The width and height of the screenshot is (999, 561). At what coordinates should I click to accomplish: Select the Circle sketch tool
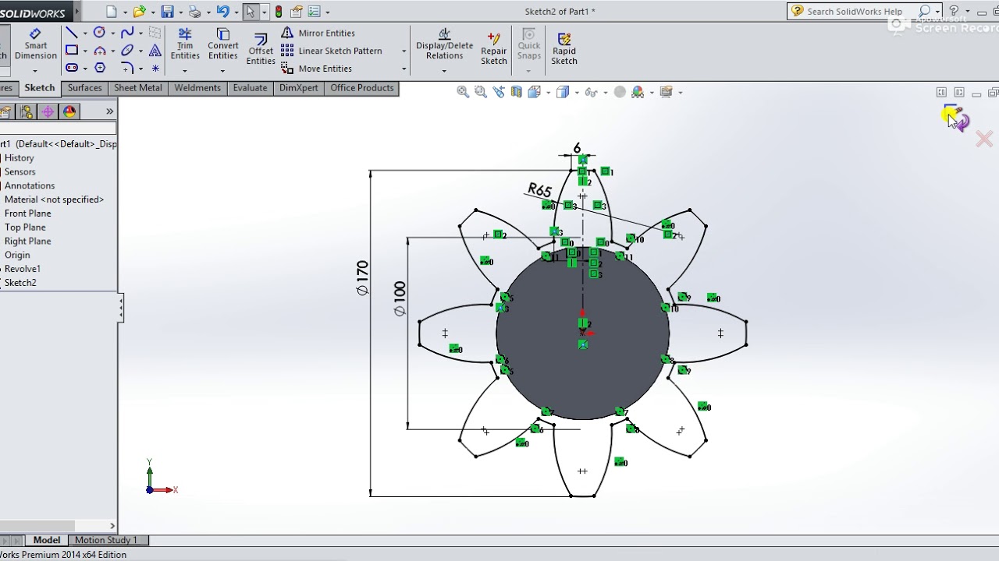(x=99, y=33)
